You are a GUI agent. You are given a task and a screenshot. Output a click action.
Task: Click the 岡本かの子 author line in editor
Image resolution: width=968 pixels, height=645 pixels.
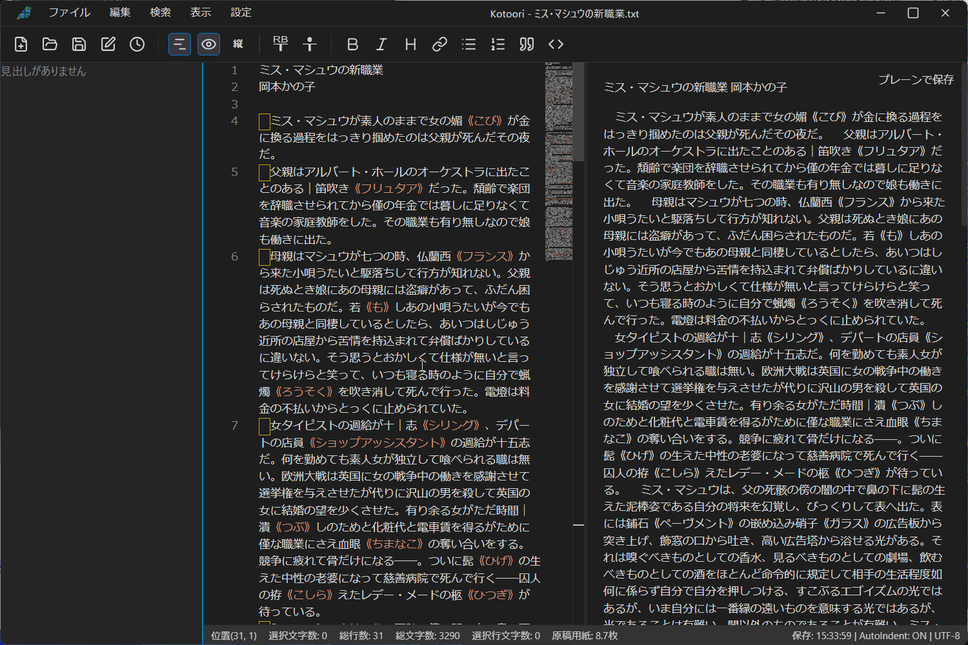click(287, 87)
